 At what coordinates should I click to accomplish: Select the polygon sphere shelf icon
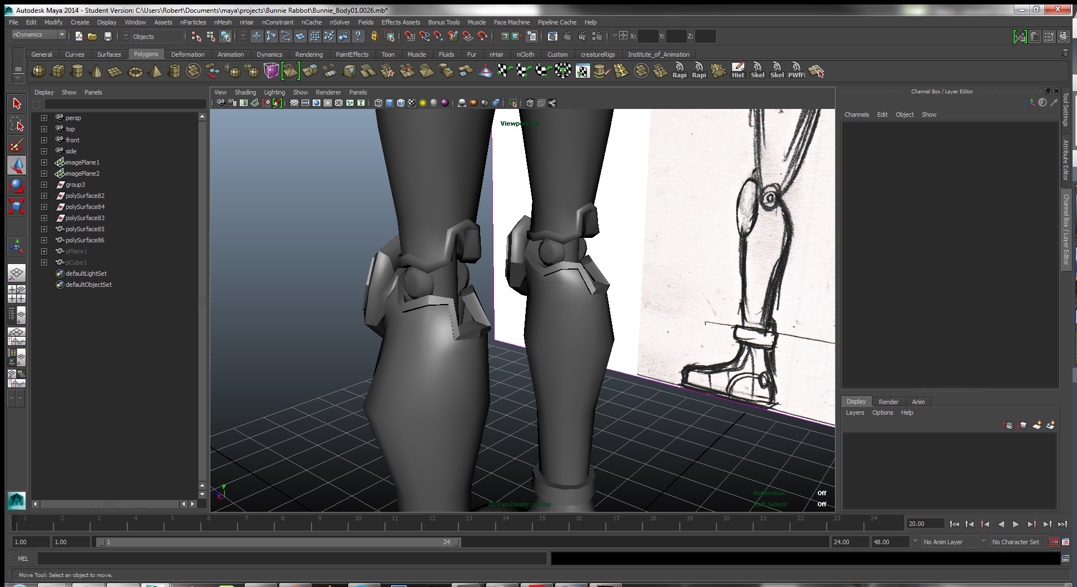click(38, 71)
